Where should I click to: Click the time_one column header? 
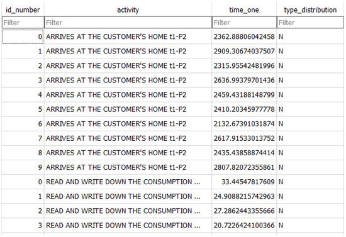pos(244,10)
